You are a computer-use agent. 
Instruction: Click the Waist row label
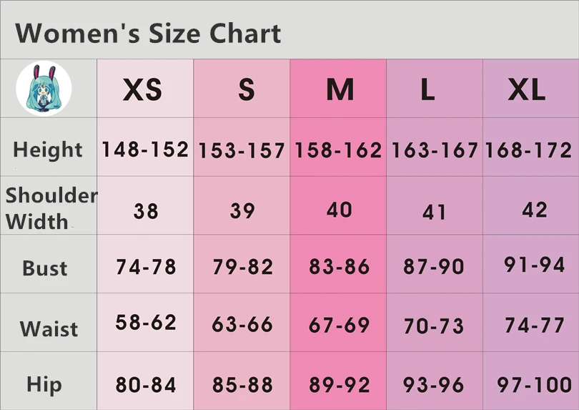click(49, 328)
